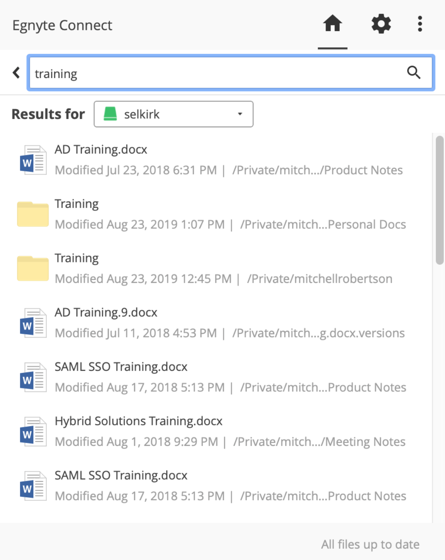The width and height of the screenshot is (445, 560).
Task: Click the Word icon for AD Training.9.docx
Action: coord(33,323)
